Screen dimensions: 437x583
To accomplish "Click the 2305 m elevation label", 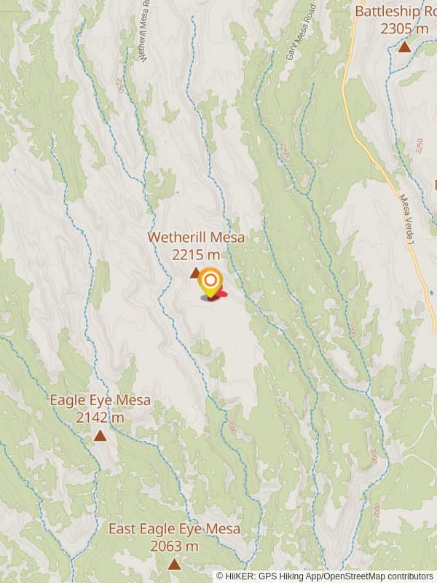I will coord(404,28).
